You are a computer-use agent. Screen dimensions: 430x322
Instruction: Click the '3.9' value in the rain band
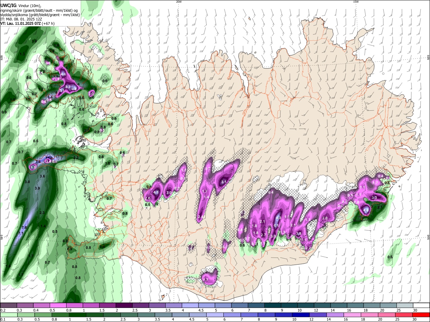[37, 189]
